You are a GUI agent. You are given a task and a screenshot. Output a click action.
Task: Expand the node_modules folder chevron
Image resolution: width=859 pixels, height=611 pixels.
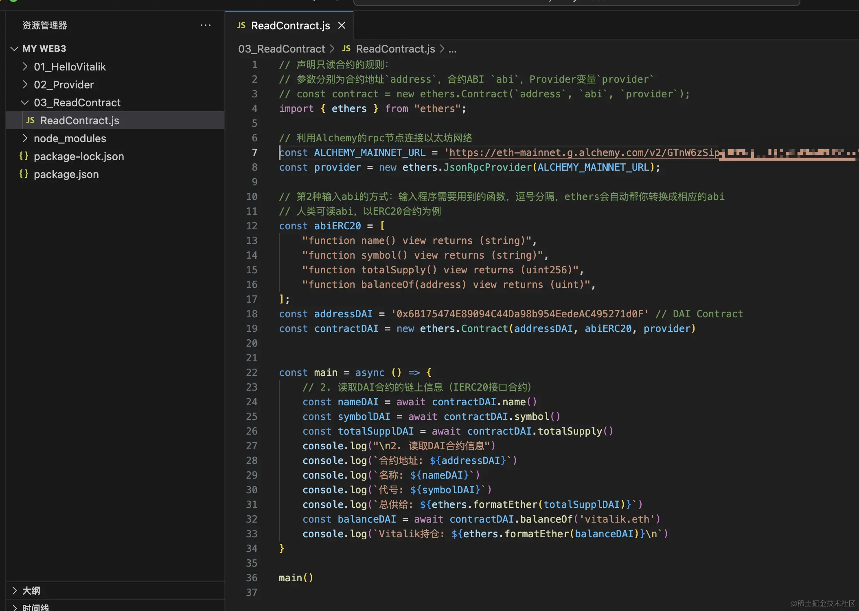[25, 138]
